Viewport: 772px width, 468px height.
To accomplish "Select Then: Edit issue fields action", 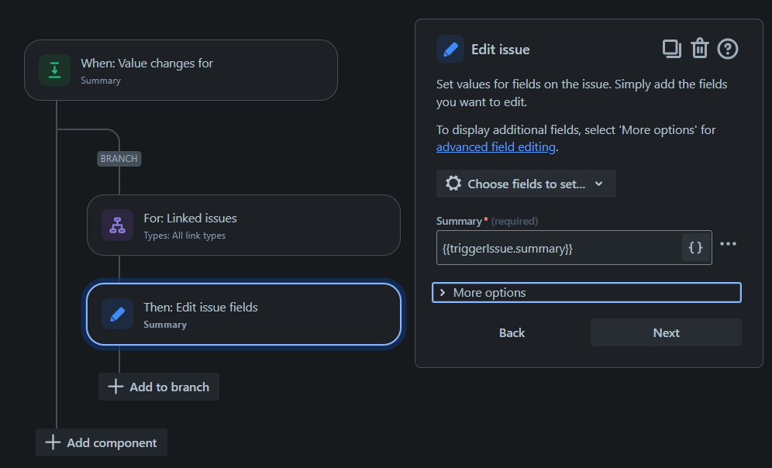I will (243, 315).
